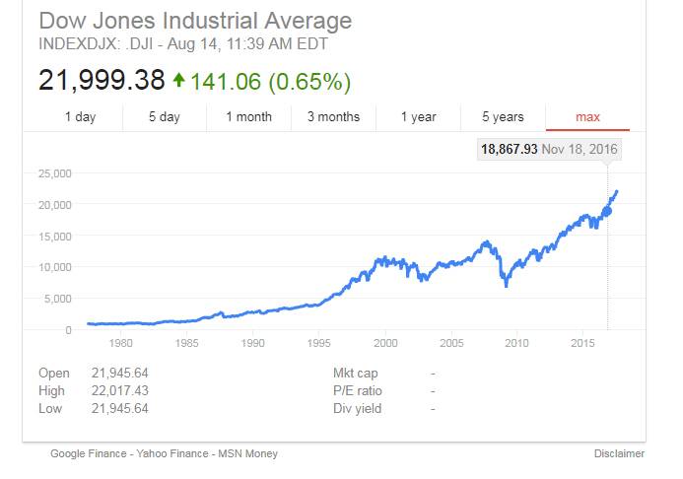Click the Dow Jones Industrial Average title
This screenshot has height=479, width=683.
[x=195, y=21]
